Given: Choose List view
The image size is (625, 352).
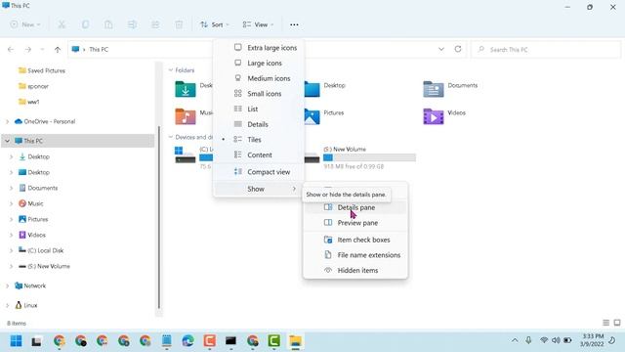Looking at the screenshot, I should (259, 109).
